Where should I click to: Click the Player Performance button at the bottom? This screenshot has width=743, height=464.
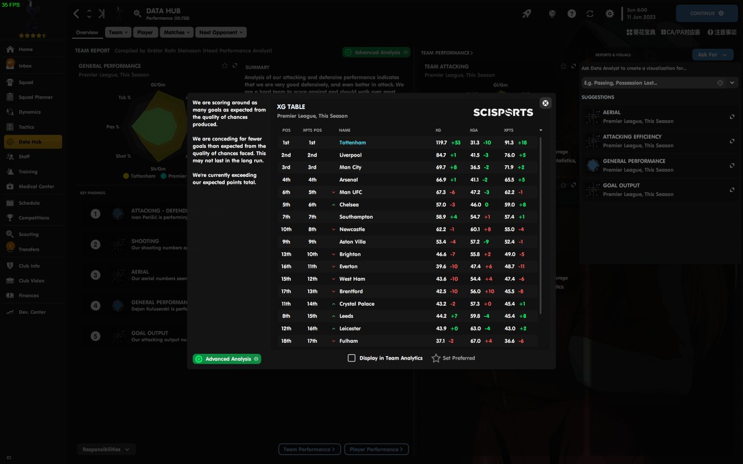pyautogui.click(x=377, y=449)
